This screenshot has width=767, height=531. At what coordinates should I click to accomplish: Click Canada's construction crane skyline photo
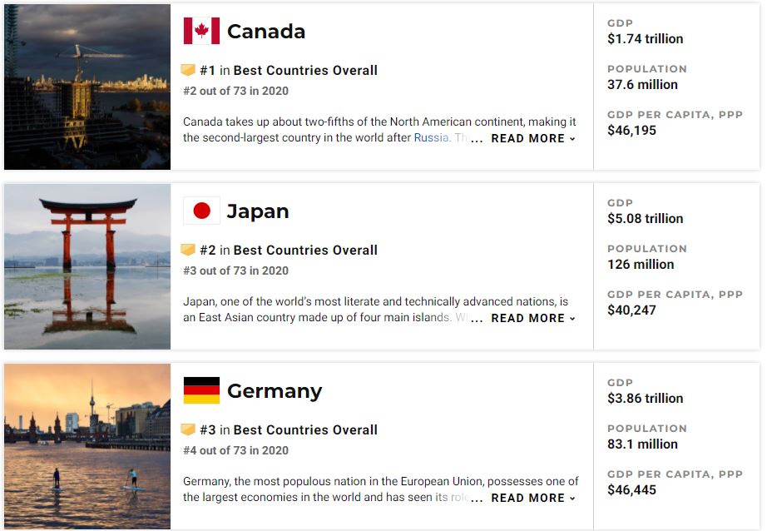(x=87, y=87)
